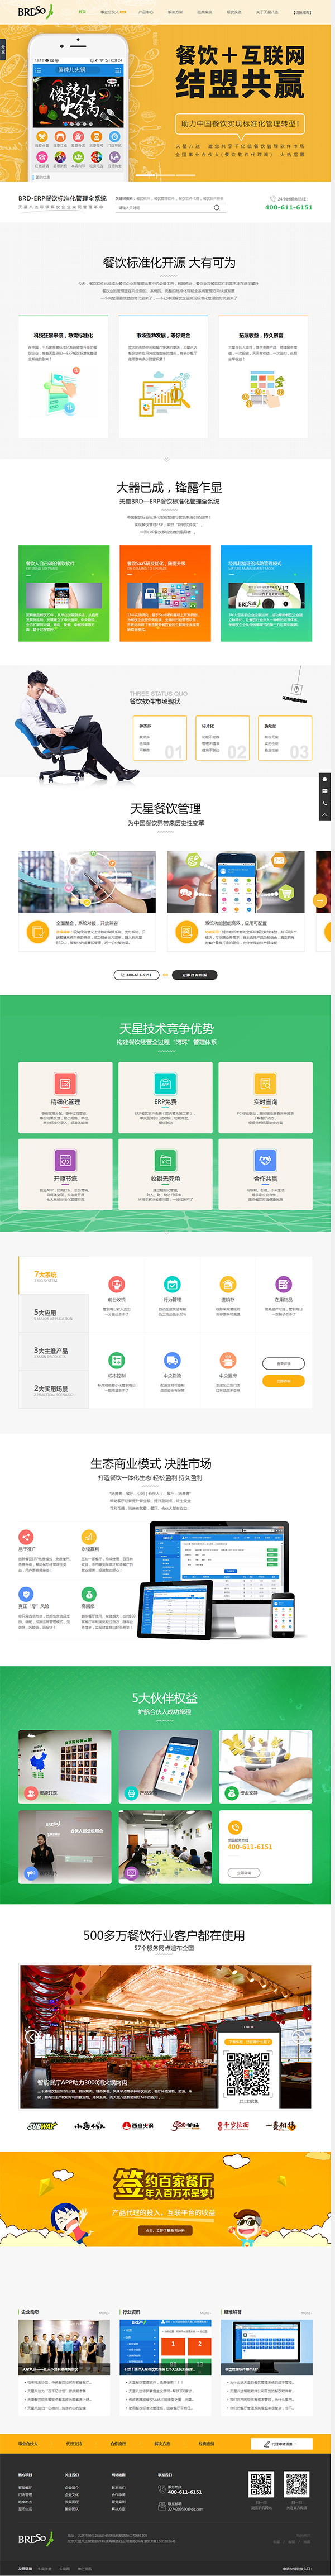
Task: Click the 收银无死角 icon
Action: 165,1160
